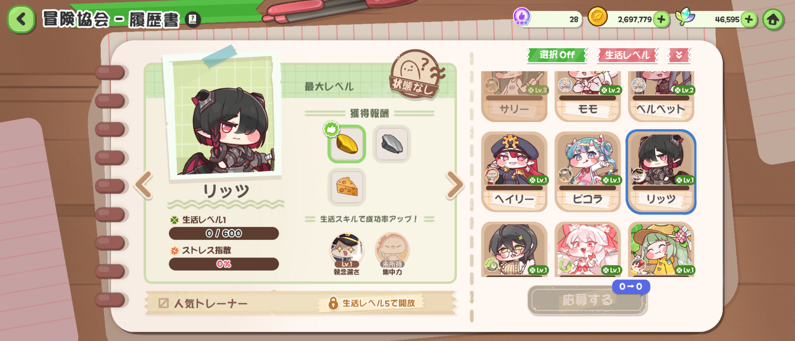The image size is (795, 341).
Task: Select the gray ore reward item
Action: tap(392, 144)
